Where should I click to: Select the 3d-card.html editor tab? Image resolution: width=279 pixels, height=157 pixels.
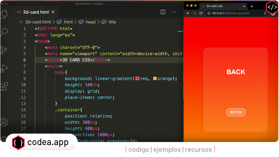[x=36, y=12]
